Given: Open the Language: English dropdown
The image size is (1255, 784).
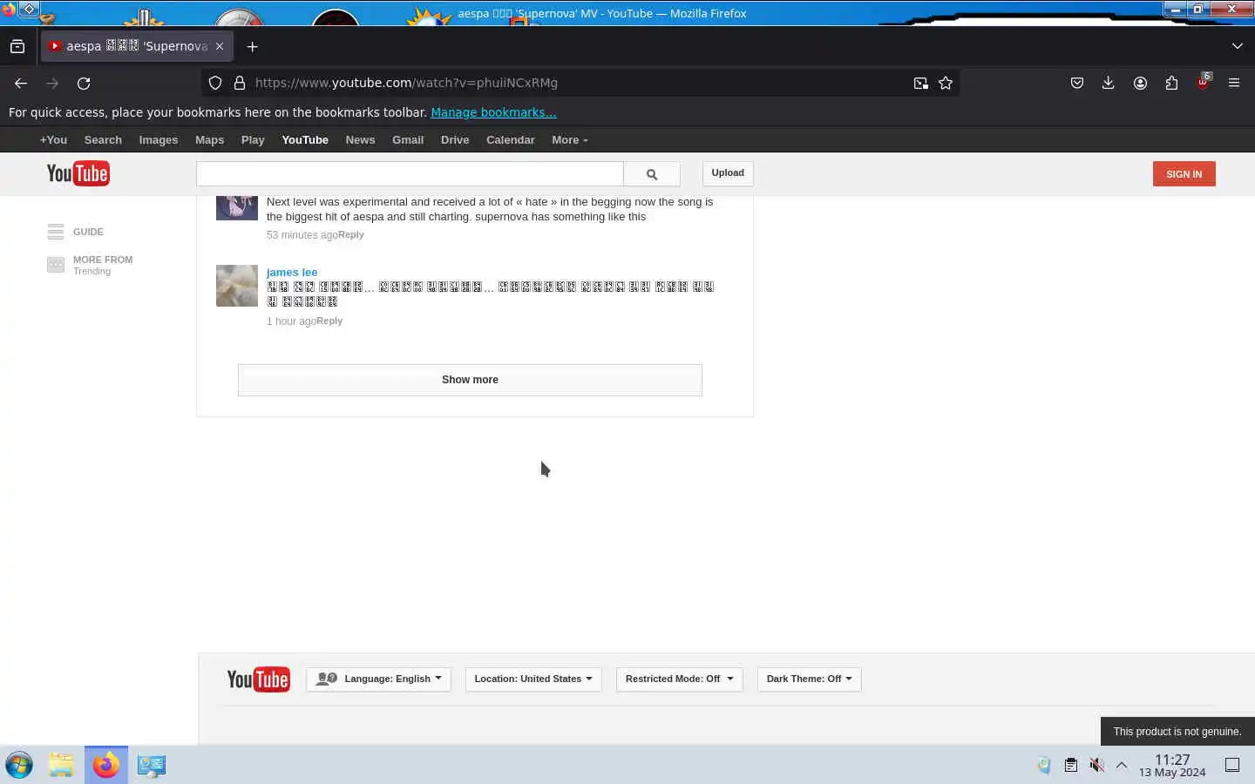Looking at the screenshot, I should coord(378,679).
